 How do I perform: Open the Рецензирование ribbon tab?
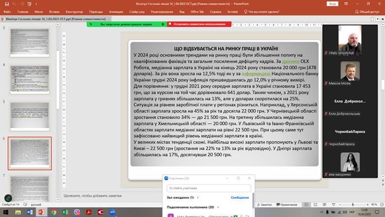point(162,11)
